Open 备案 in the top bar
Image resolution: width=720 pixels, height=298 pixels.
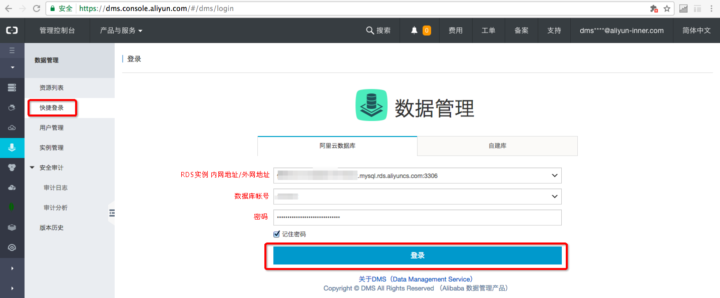tap(521, 30)
